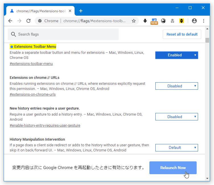This screenshot has width=214, height=185.
Task: Open the user profile avatar menu
Action: point(194,21)
